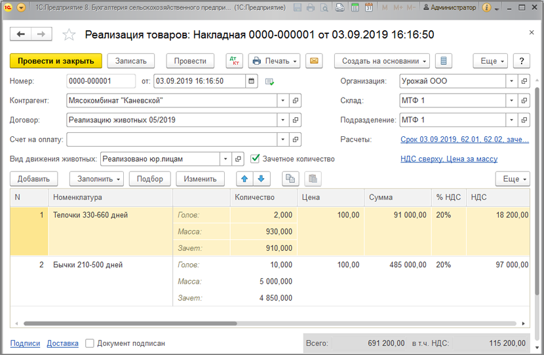Image resolution: width=544 pixels, height=355 pixels.
Task: Open calendar from title bar
Action: click(369, 7)
